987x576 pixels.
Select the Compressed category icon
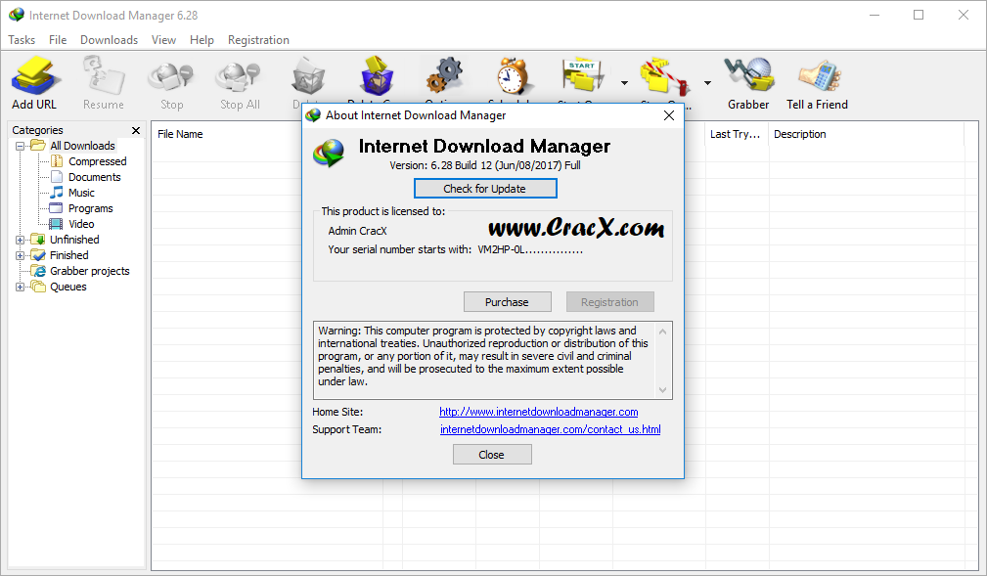[57, 161]
